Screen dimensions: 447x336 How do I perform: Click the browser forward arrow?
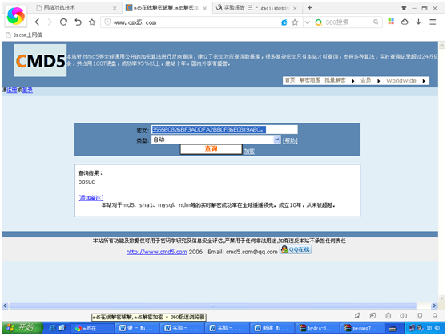[50, 22]
